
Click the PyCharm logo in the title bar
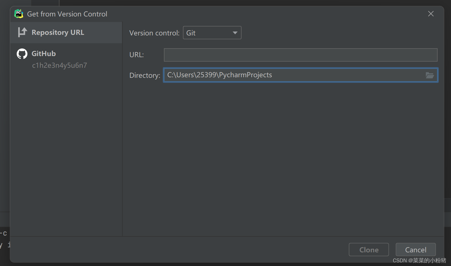pyautogui.click(x=19, y=14)
